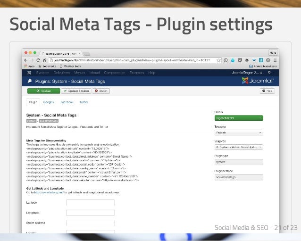Click the grey round extension icon beside menu
Viewport: 301px width, 241px height.
pos(268,60)
